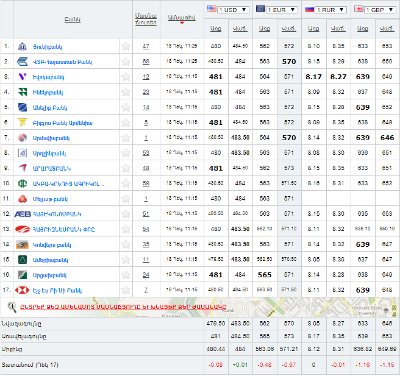Click the Inecobank logo icon
This screenshot has width=400, height=376.
(23, 92)
